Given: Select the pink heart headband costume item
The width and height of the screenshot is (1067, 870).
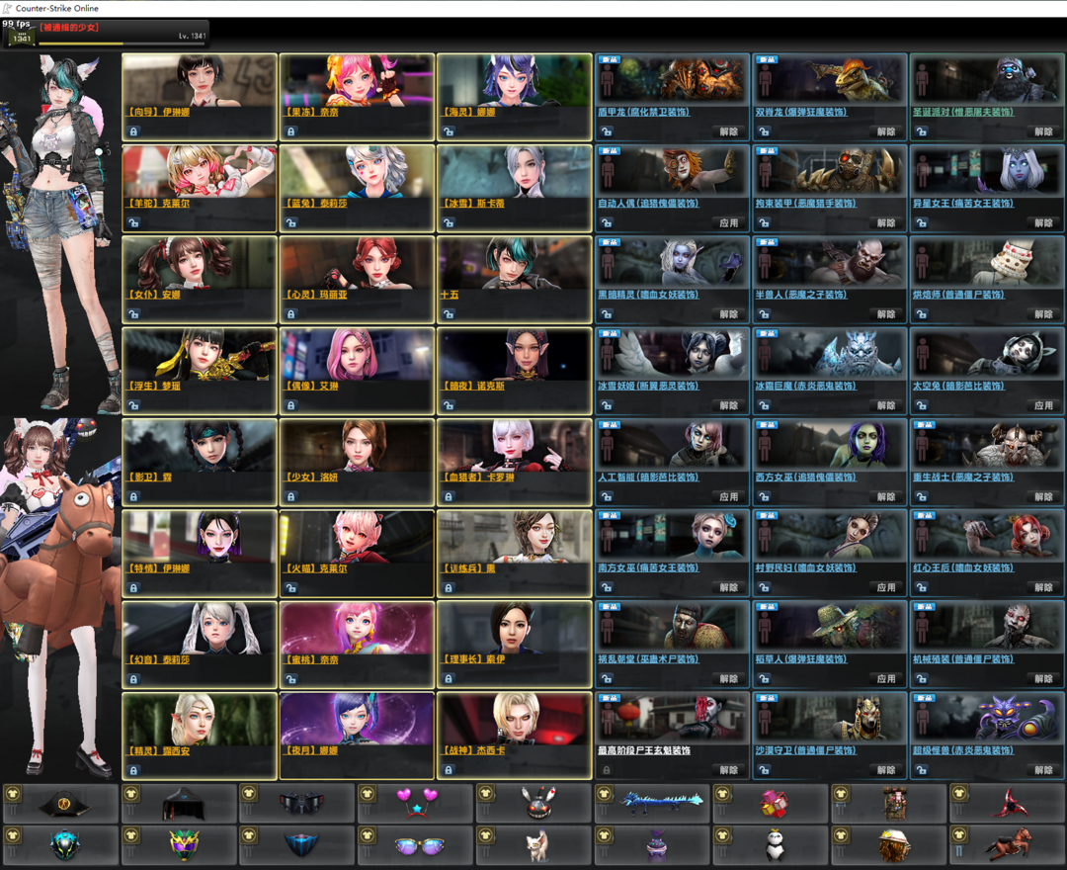Looking at the screenshot, I should point(417,802).
